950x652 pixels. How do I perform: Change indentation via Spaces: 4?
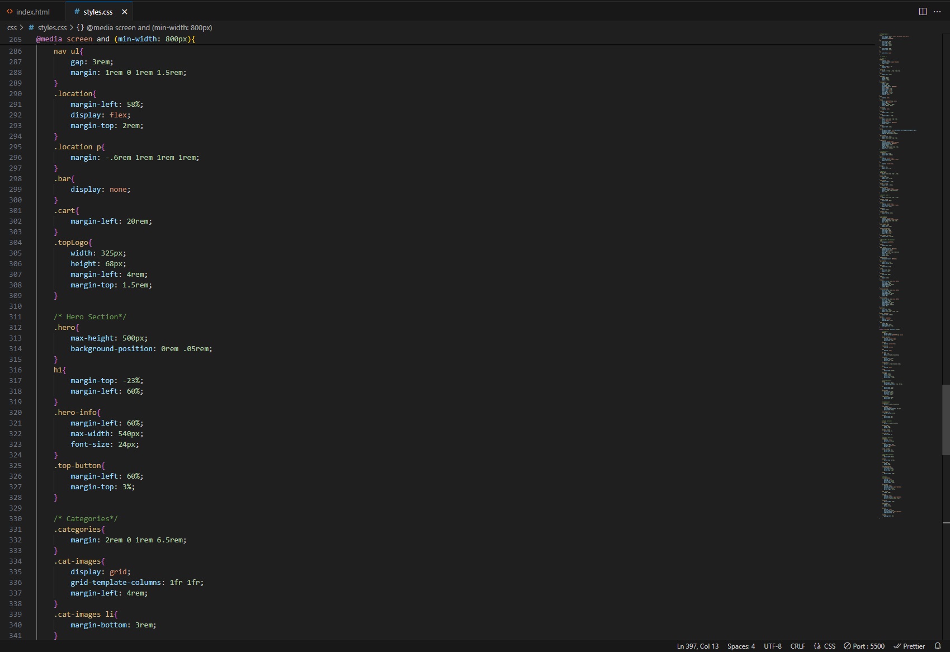tap(741, 646)
